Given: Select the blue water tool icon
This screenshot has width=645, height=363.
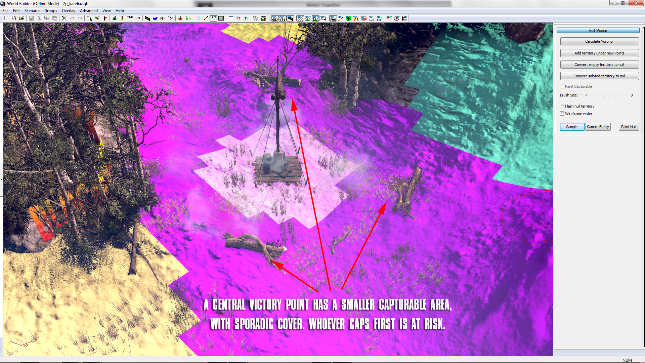Looking at the screenshot, I should coord(155,18).
